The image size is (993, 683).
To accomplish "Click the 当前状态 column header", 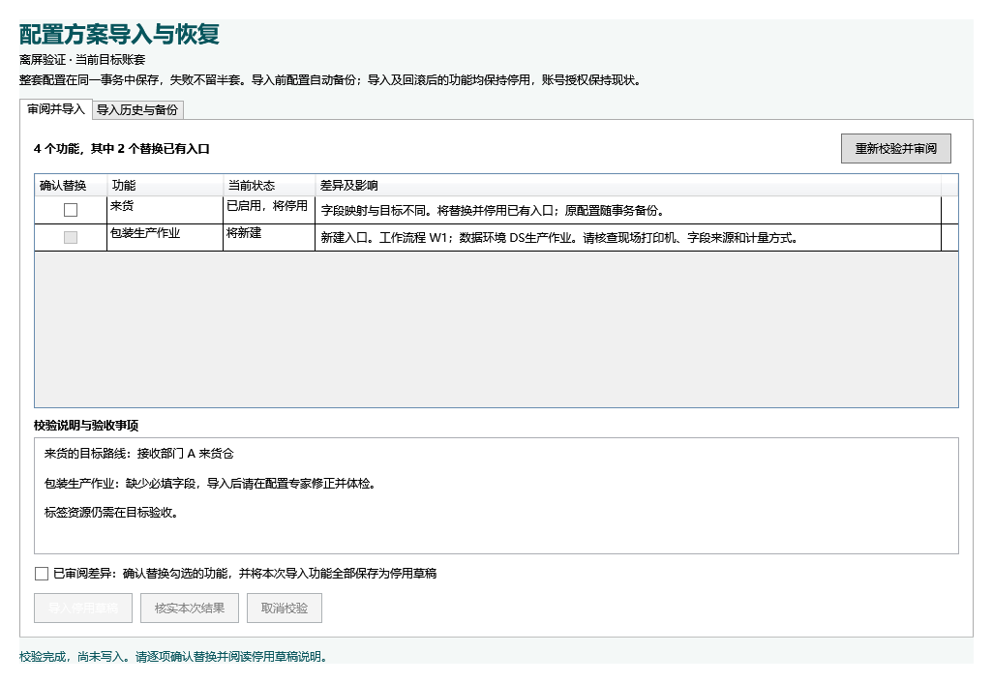I will click(x=269, y=186).
